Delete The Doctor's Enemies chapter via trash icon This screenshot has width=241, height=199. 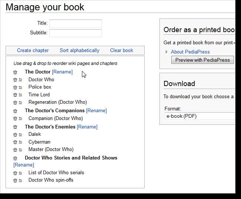click(15, 127)
